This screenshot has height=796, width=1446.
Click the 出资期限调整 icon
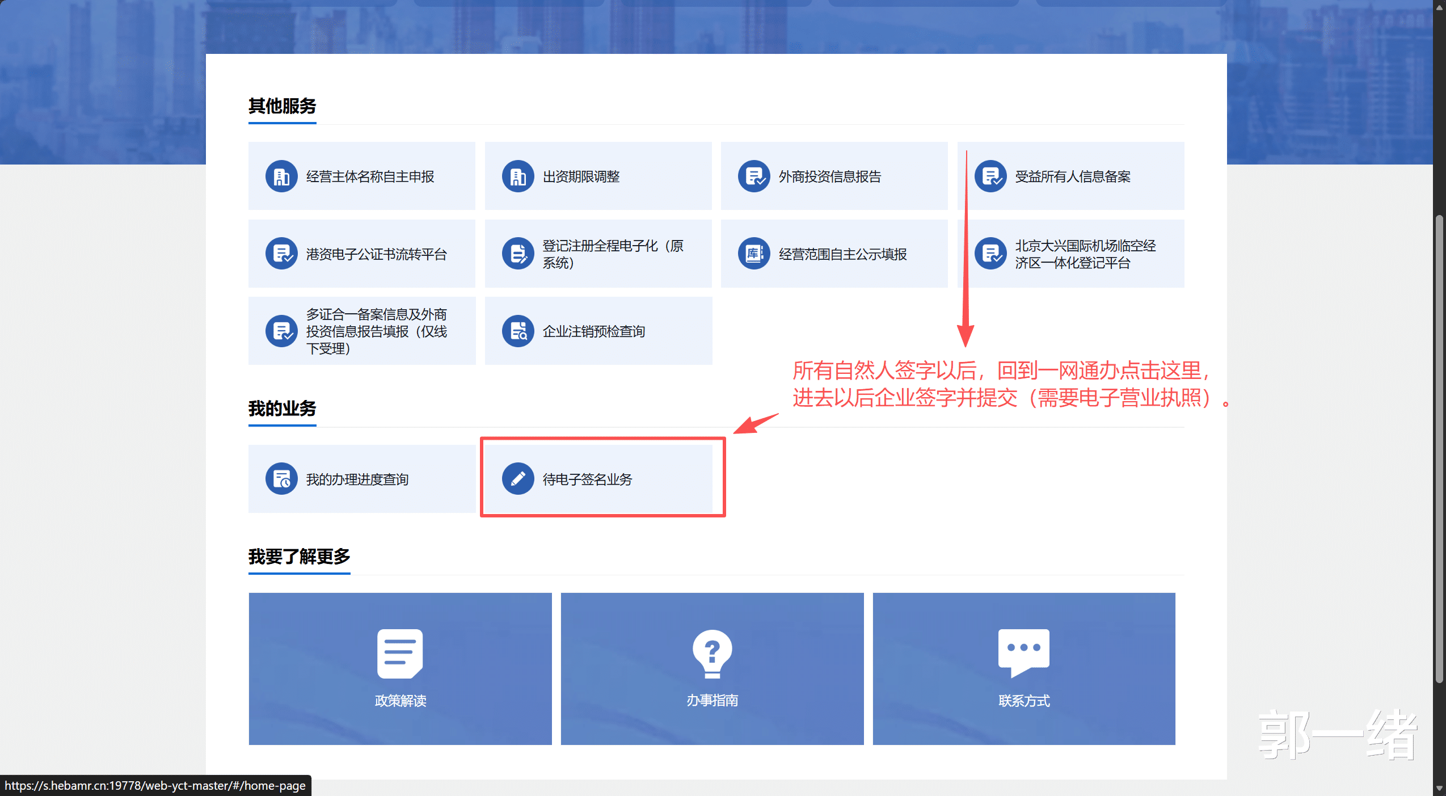point(517,176)
